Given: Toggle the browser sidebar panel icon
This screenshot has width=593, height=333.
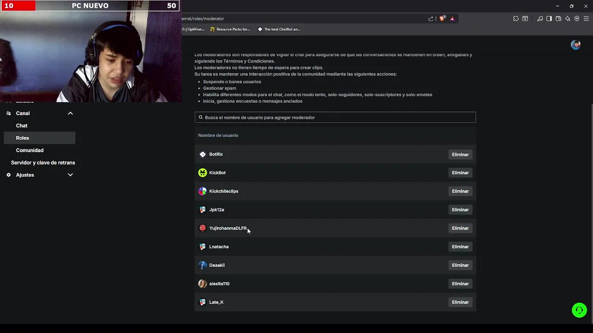Looking at the screenshot, I should point(549,18).
